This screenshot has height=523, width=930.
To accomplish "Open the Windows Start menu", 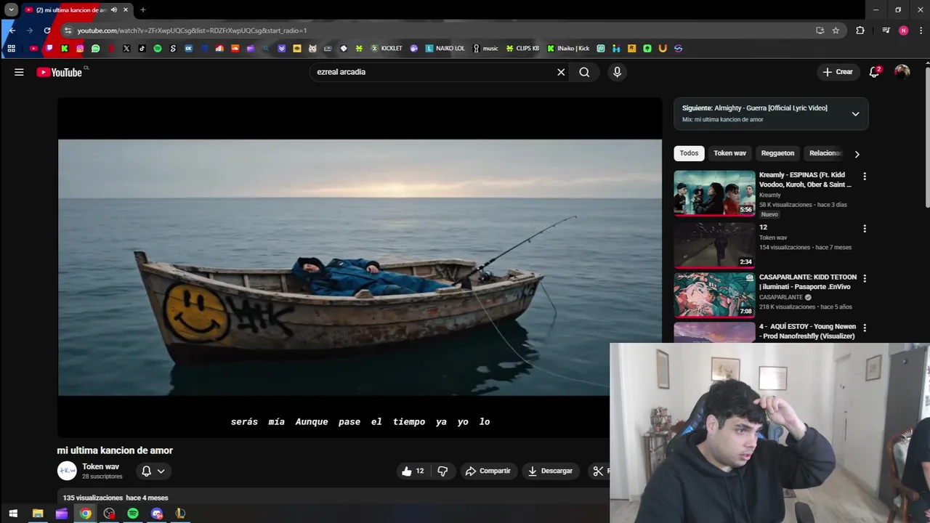I will 13,514.
